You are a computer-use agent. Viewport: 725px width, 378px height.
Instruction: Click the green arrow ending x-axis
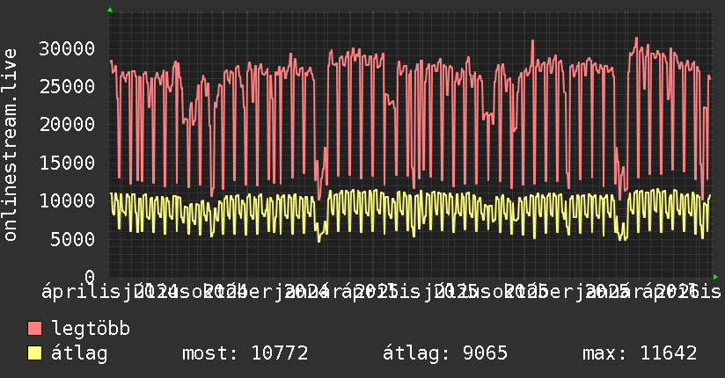coord(715,277)
